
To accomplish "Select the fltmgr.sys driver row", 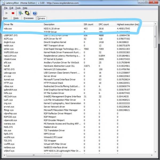I will pos(78,110).
